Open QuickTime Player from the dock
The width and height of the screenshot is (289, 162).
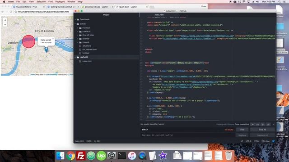click(142, 156)
